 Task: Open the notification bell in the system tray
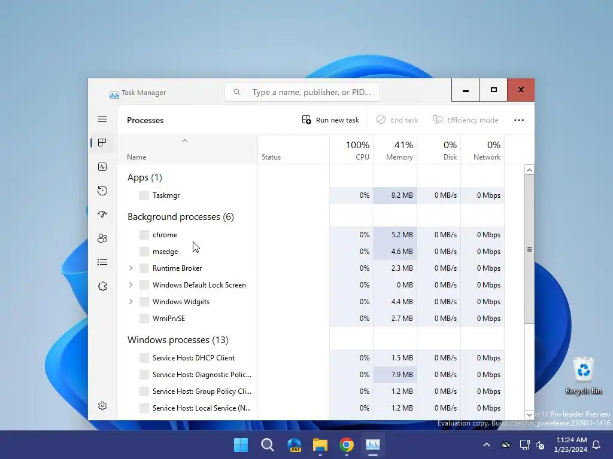click(x=597, y=445)
